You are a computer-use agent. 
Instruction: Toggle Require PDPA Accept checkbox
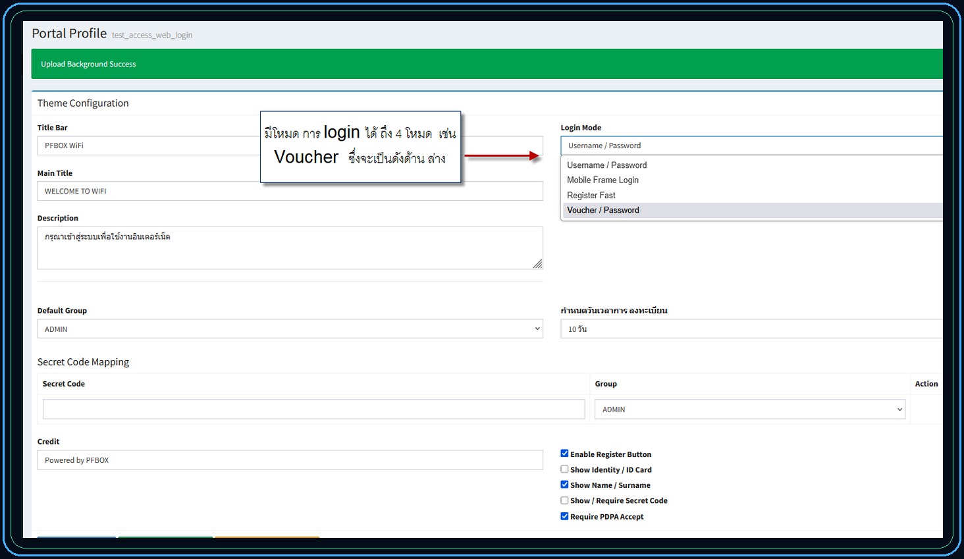564,516
